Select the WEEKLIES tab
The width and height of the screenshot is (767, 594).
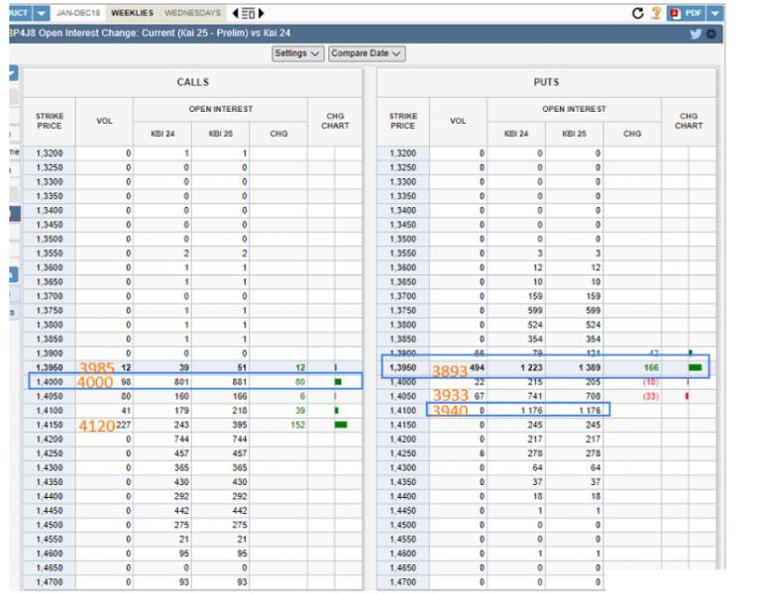132,13
